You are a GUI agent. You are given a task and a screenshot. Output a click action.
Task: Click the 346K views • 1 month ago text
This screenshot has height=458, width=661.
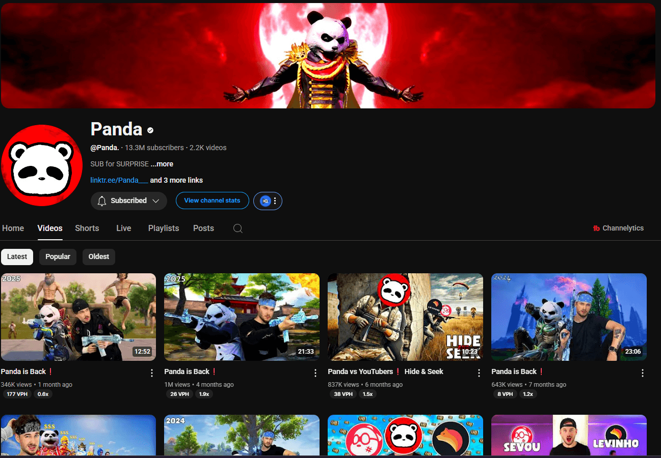(x=37, y=385)
